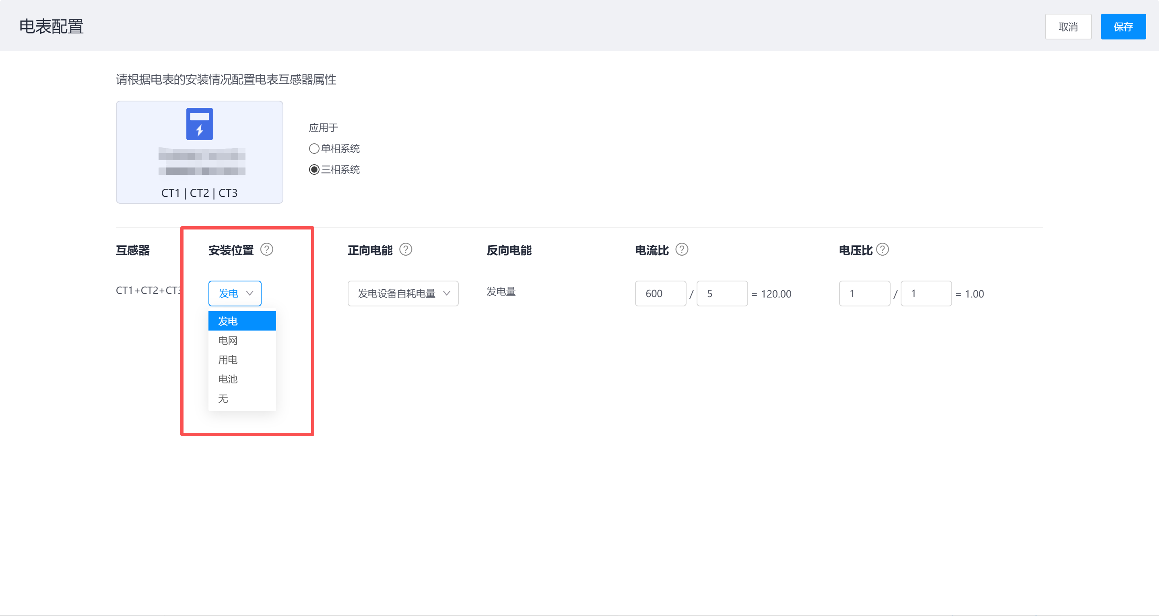Collapse the 安装位置 发电 dropdown
1159x616 pixels.
click(x=235, y=294)
